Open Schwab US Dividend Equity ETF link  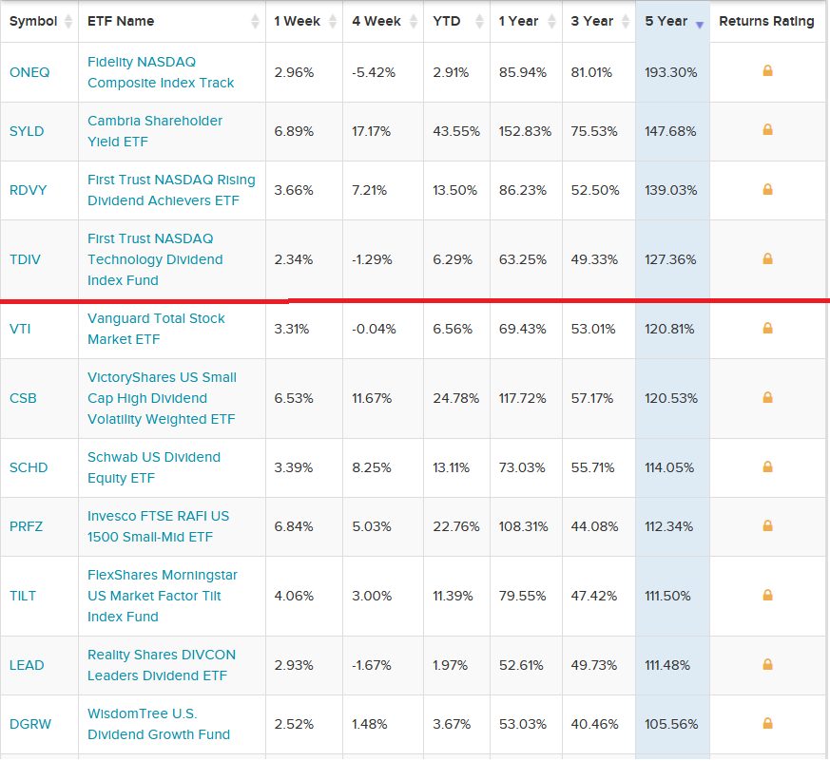[x=153, y=467]
